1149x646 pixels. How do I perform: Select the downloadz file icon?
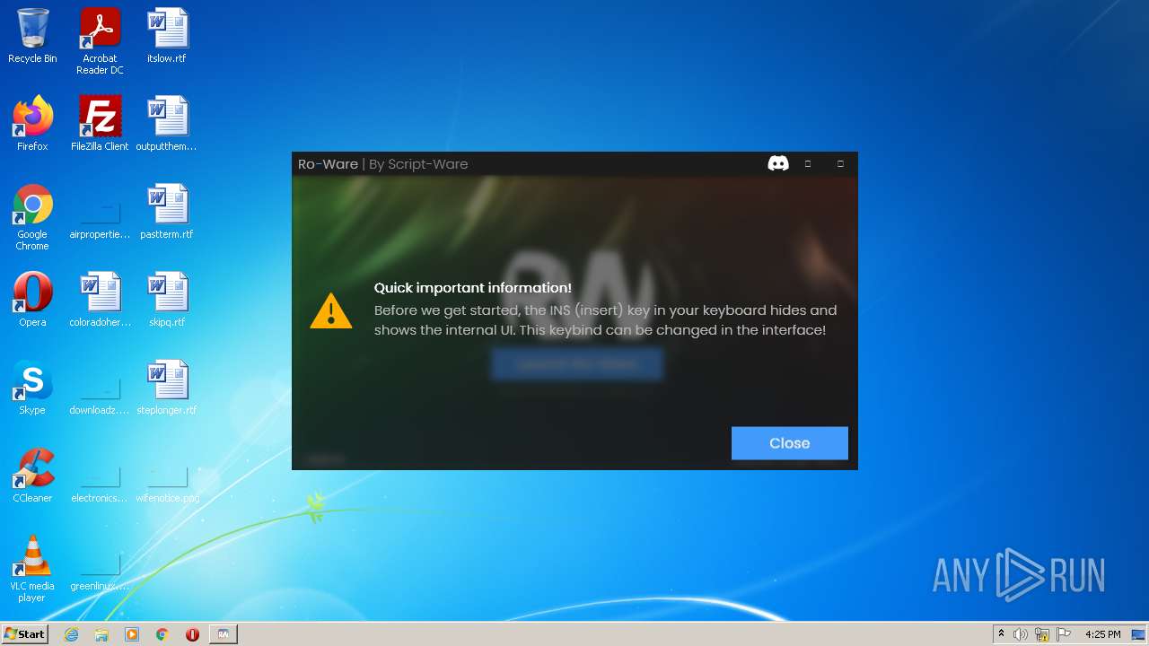tap(100, 396)
